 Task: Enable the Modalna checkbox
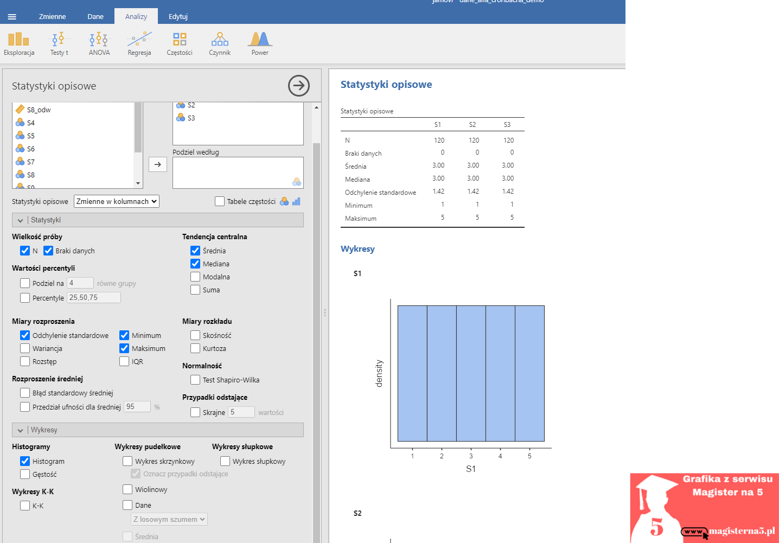click(x=195, y=277)
